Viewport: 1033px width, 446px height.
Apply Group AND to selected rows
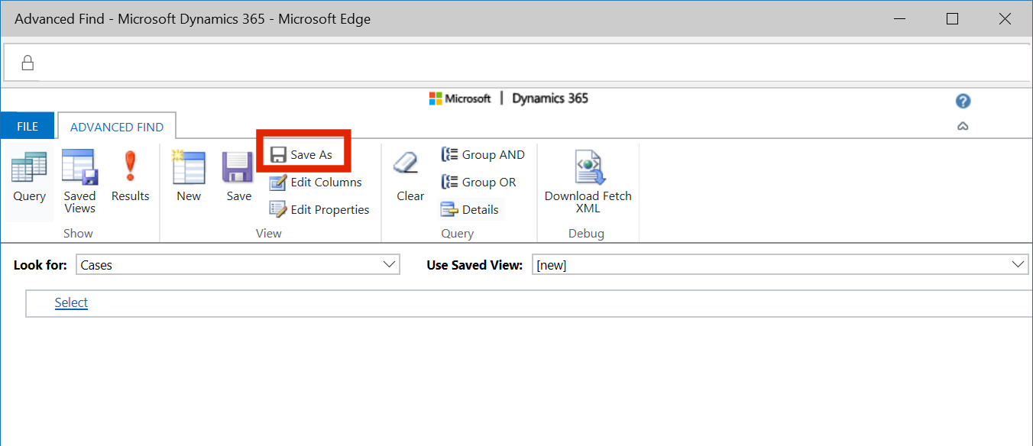[x=483, y=154]
